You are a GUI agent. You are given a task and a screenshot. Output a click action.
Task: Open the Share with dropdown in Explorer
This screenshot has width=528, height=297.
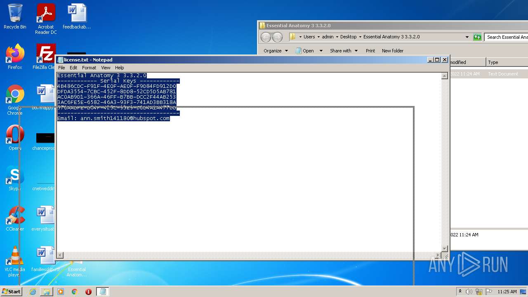pos(344,51)
